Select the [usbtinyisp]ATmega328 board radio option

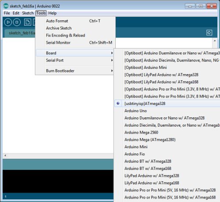[x=167, y=104]
